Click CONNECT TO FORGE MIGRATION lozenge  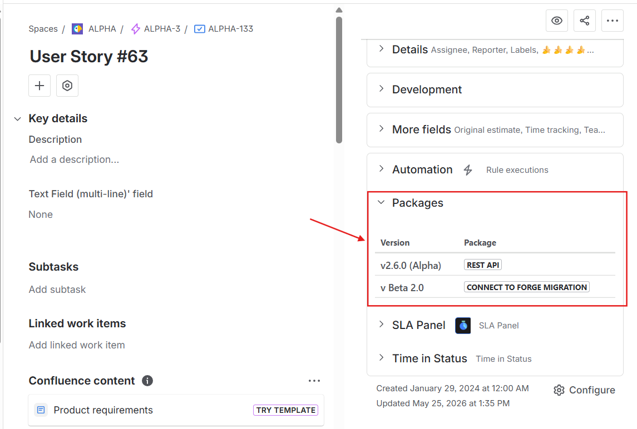coord(526,287)
